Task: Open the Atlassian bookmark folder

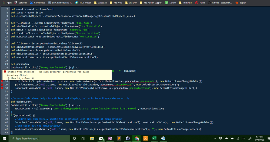Action: (101, 3)
